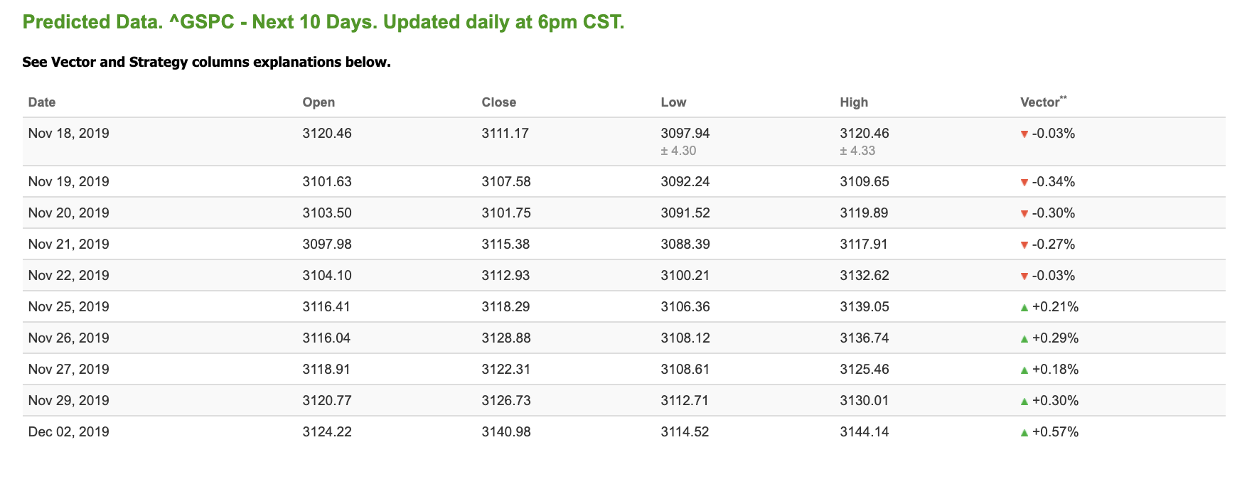Click the green up arrow next to +0.21%

click(1024, 308)
